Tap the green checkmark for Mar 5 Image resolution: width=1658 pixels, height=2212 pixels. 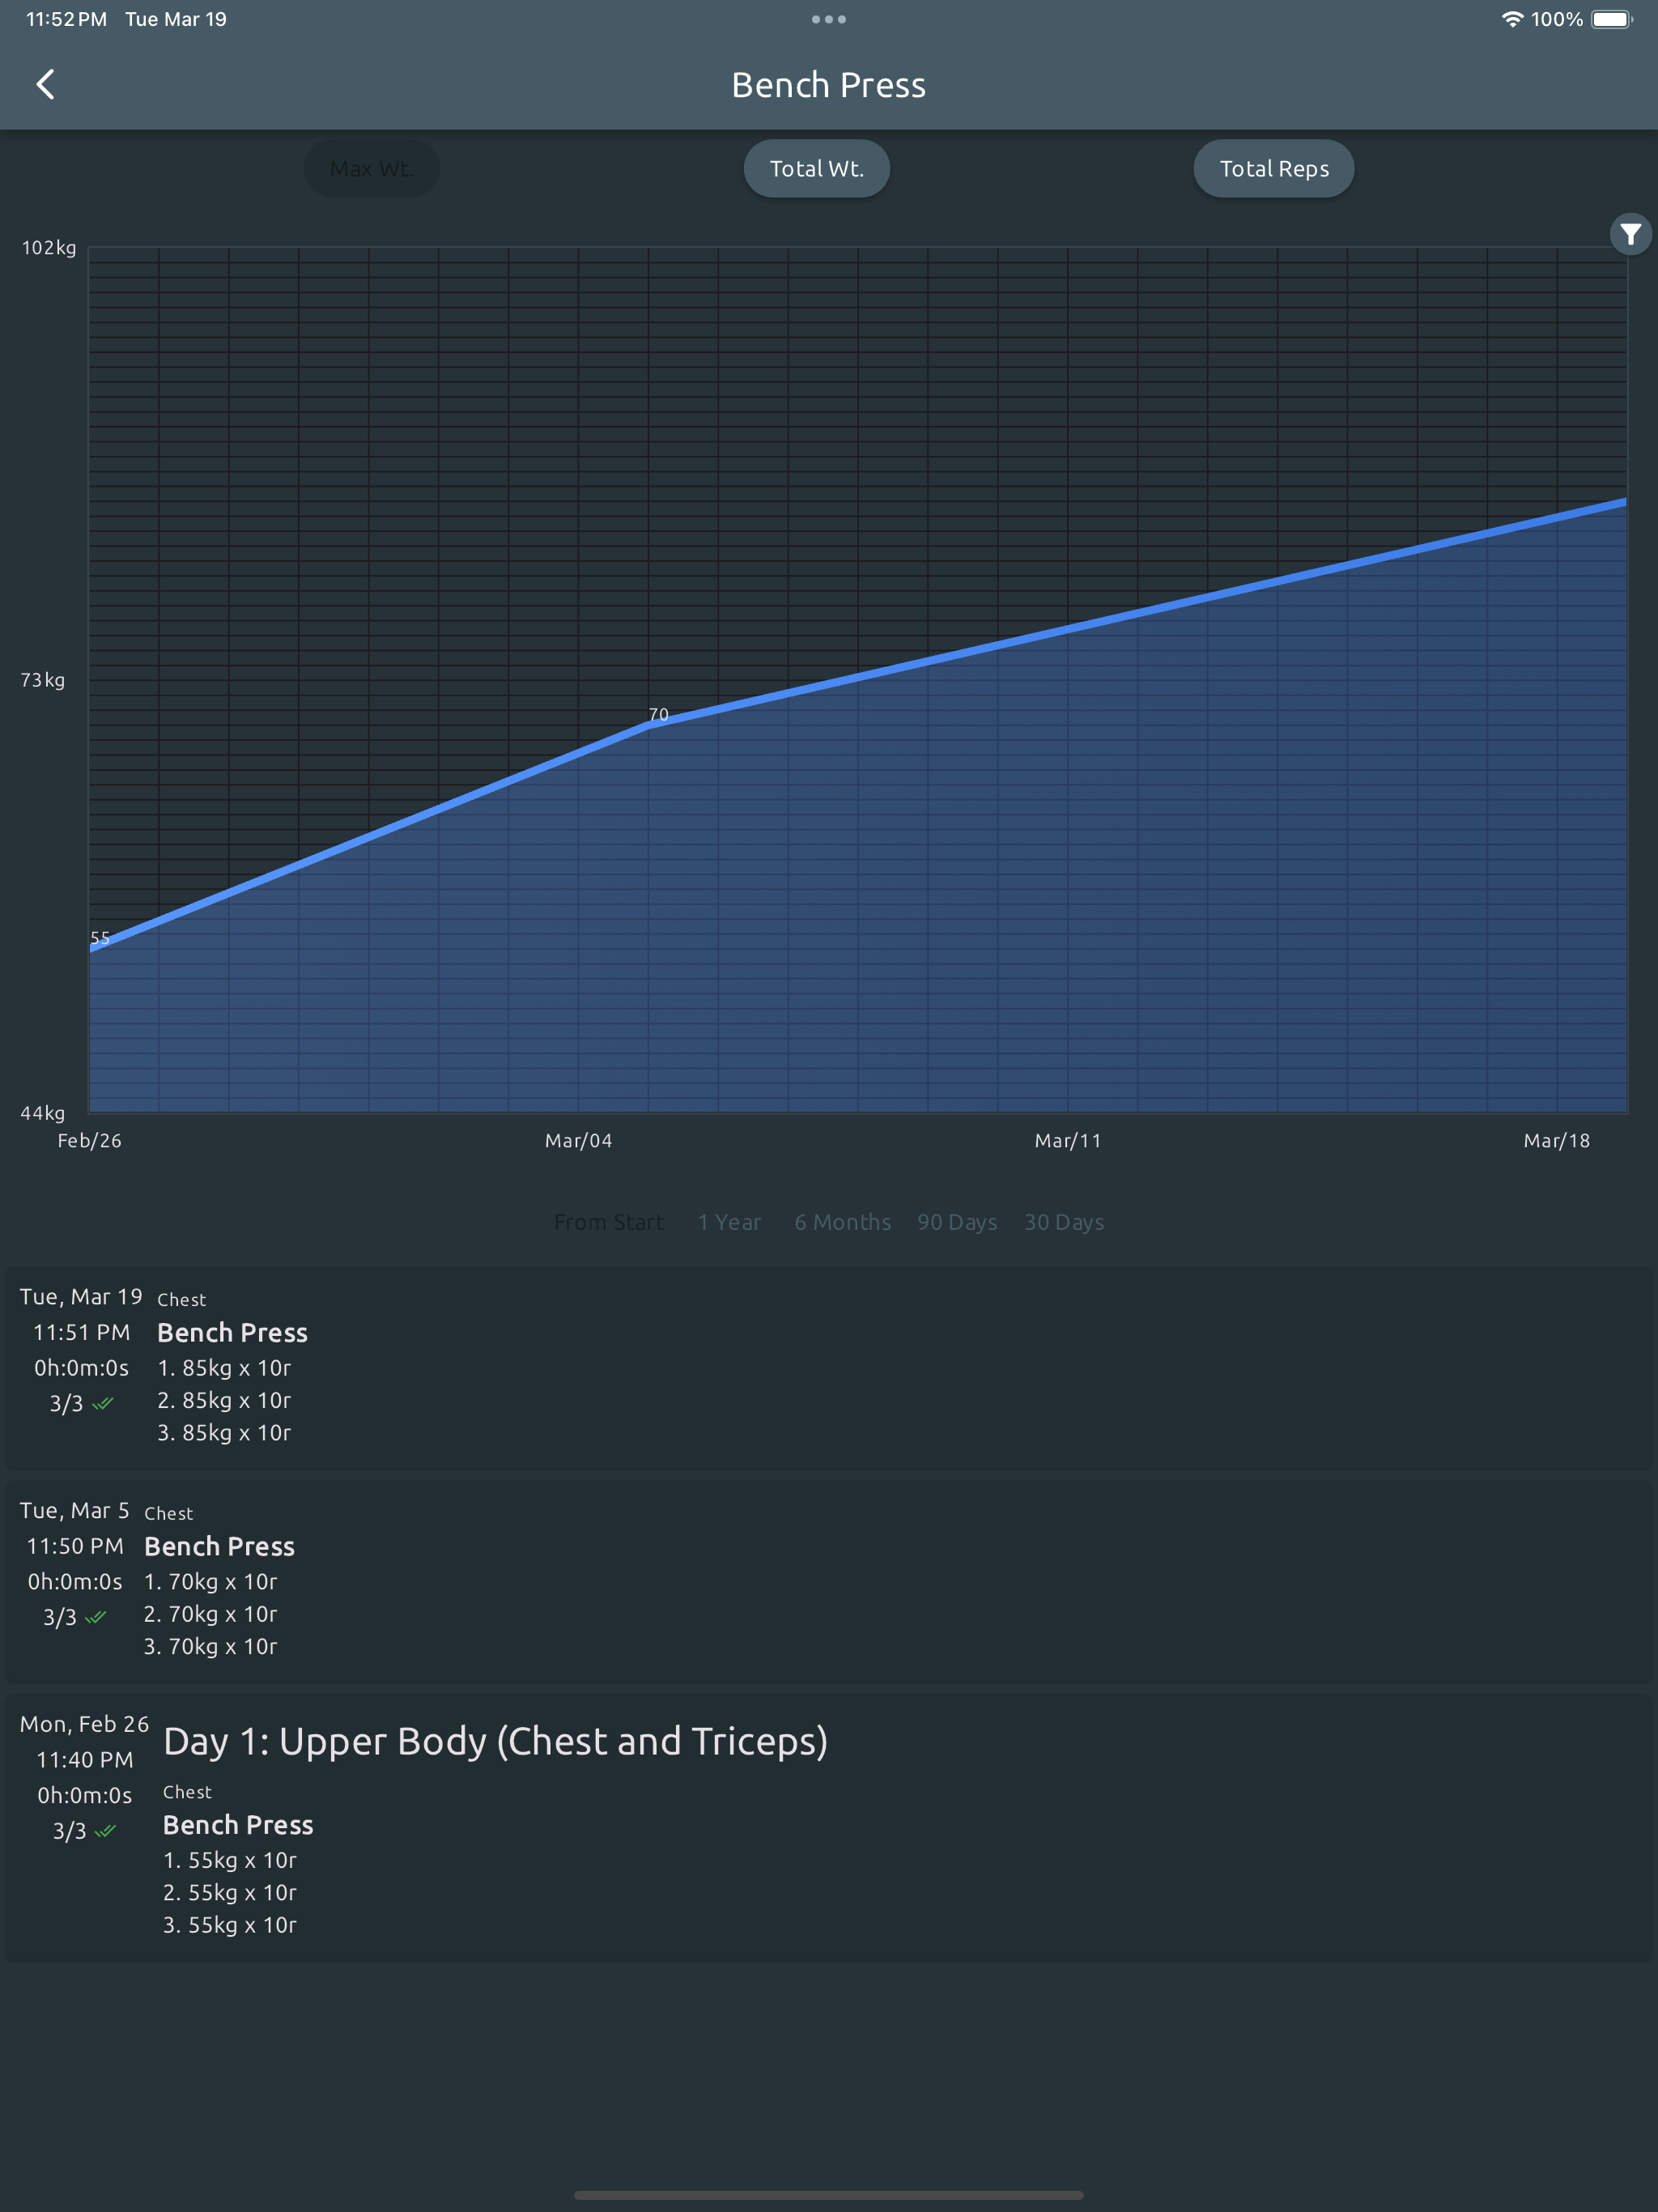pyautogui.click(x=96, y=1617)
